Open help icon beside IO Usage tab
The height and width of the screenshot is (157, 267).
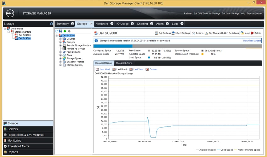[x=132, y=24]
